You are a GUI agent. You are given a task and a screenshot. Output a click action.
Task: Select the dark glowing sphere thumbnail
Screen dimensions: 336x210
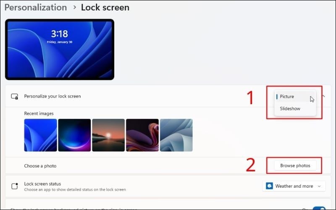[74, 135]
